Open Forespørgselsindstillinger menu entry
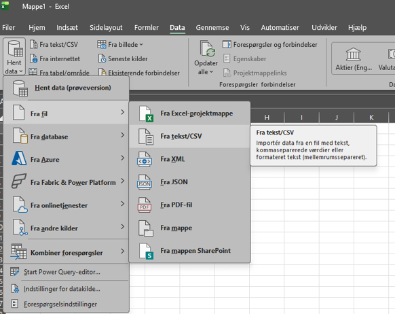 point(67,304)
